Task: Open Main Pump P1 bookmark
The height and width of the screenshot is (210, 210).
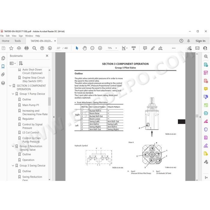Action: click(31, 105)
